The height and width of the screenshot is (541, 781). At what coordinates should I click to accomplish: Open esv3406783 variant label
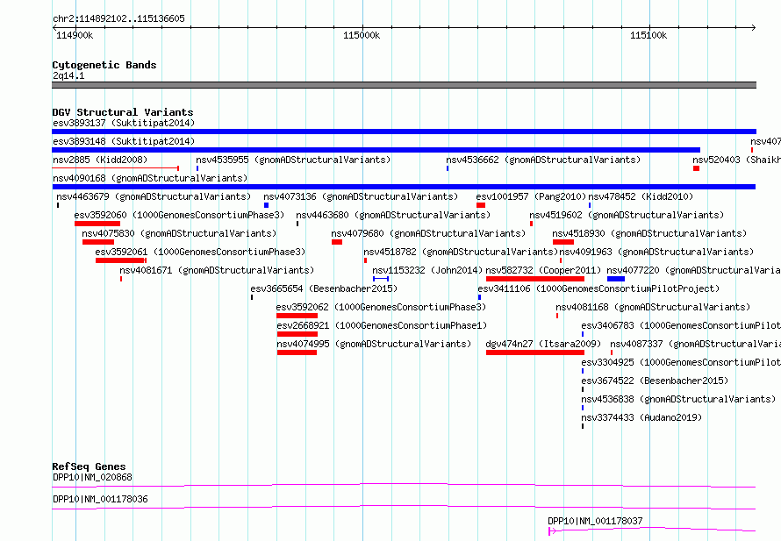click(681, 325)
